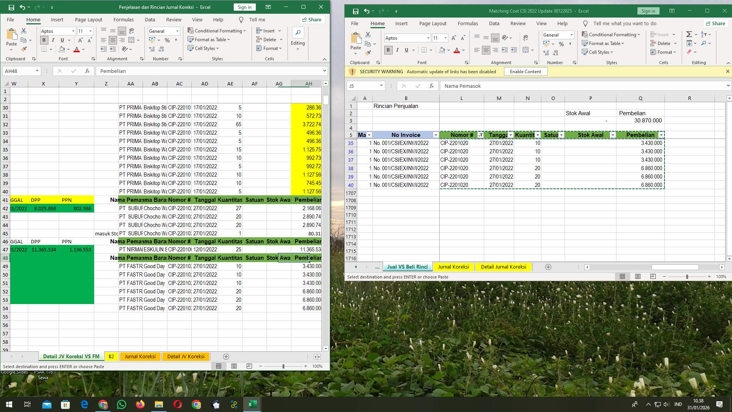Toggle Bold formatting in left window

(44, 40)
